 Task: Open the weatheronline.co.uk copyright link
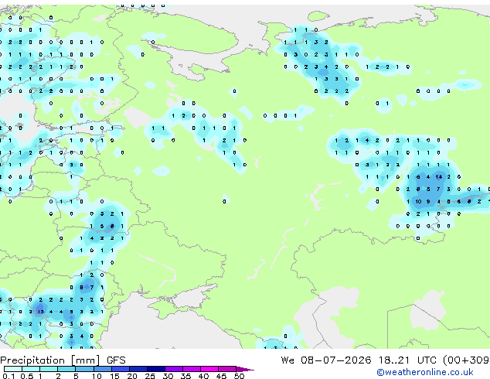tap(424, 372)
